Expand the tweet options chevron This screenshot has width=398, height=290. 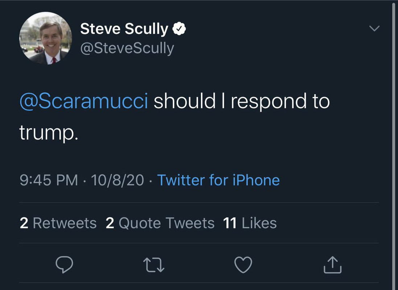pyautogui.click(x=374, y=28)
